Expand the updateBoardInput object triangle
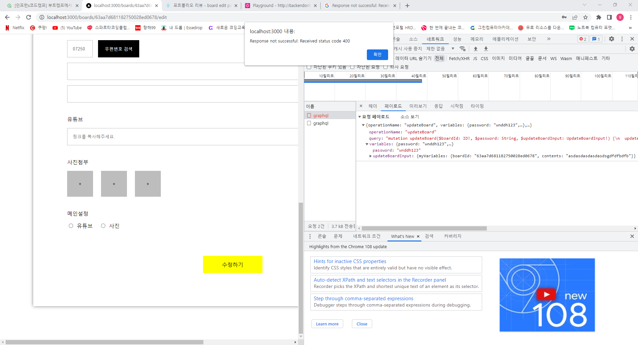This screenshot has height=345, width=638. 371,156
